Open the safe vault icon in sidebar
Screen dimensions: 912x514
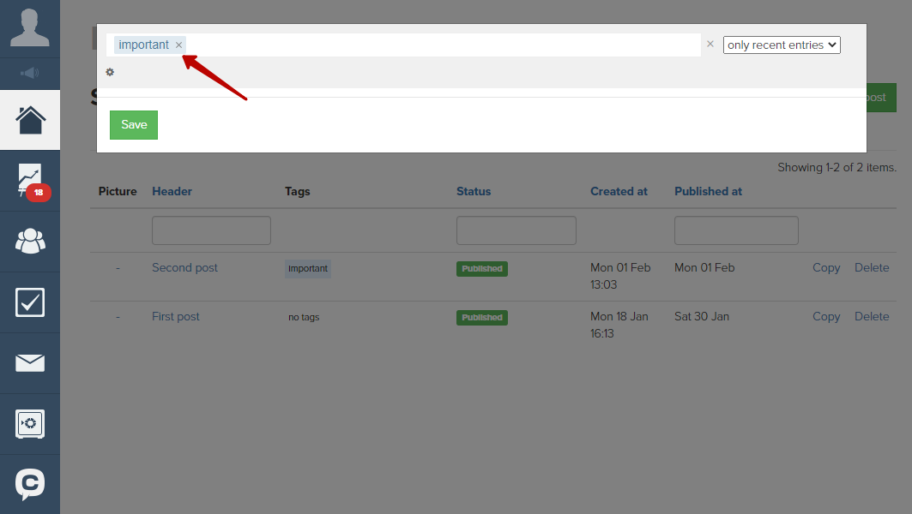pos(30,424)
